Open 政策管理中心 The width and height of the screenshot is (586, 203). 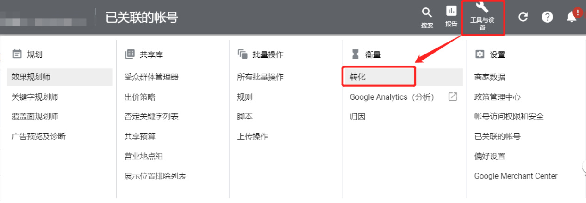click(498, 97)
